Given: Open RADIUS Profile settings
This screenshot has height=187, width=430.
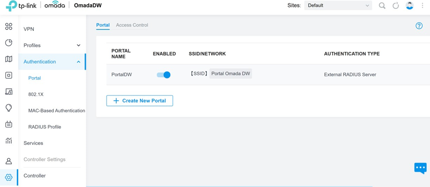Looking at the screenshot, I should tap(45, 127).
